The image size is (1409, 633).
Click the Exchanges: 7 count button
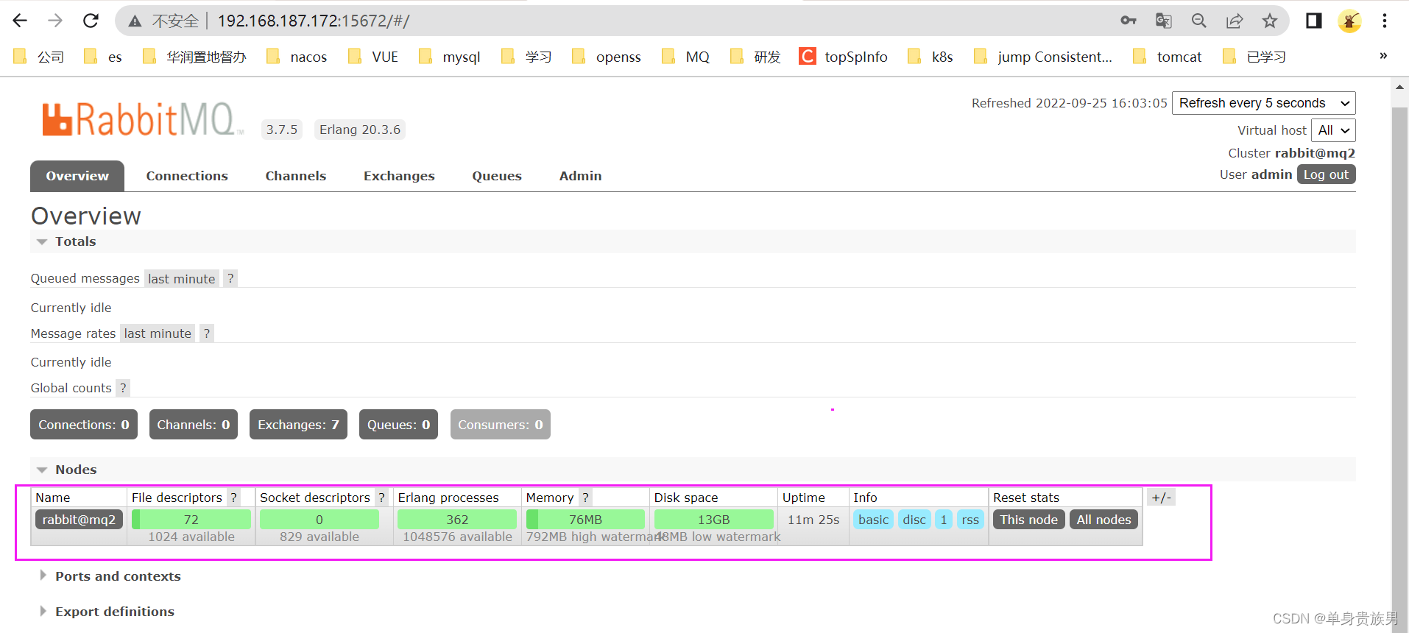pos(298,425)
